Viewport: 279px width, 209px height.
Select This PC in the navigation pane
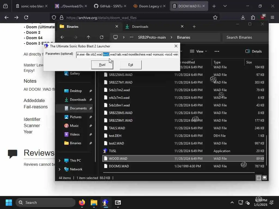[75, 161]
